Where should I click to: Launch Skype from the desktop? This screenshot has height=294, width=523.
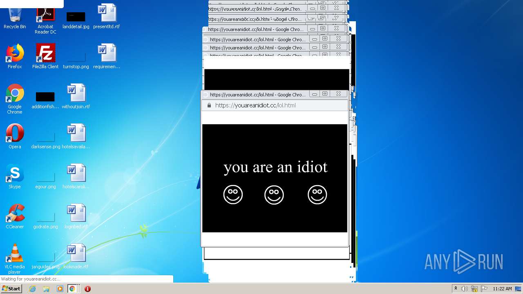coord(15,176)
